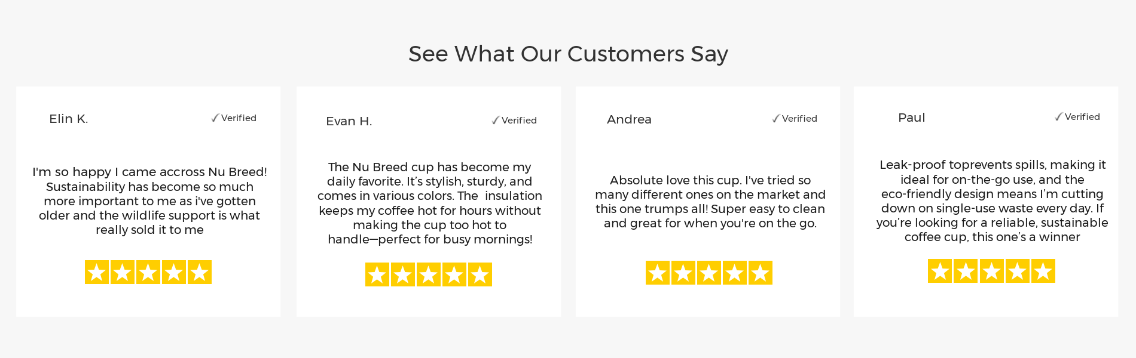Click the fifth star in Elin K.'s rating

click(x=200, y=273)
